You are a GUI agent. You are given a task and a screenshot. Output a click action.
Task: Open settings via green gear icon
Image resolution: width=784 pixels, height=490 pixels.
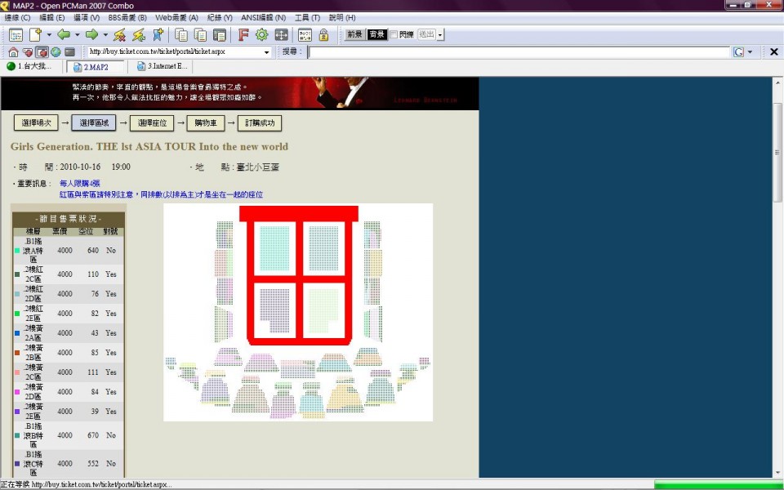tap(261, 35)
